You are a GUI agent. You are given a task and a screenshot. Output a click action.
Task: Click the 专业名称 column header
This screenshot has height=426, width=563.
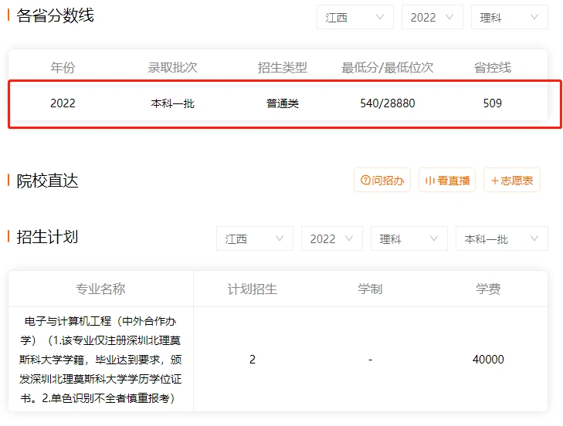click(100, 289)
